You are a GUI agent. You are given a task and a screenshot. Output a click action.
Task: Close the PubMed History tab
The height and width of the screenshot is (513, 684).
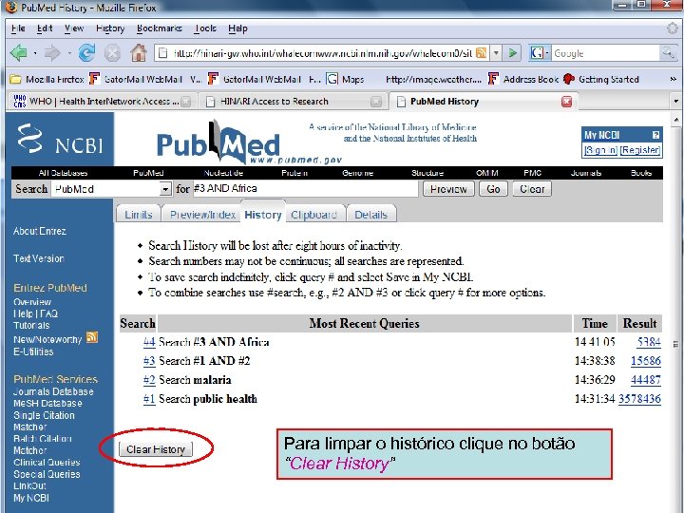pos(566,102)
